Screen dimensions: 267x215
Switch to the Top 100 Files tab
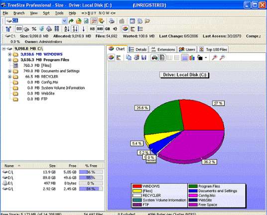pos(213,49)
